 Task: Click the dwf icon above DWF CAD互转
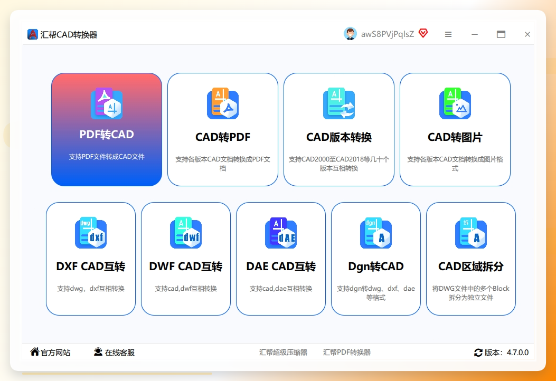tap(186, 233)
